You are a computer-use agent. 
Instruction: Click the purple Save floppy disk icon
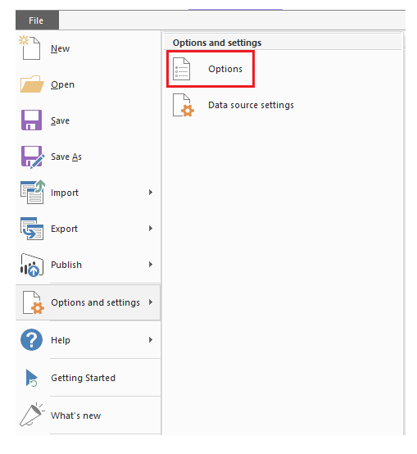point(31,120)
